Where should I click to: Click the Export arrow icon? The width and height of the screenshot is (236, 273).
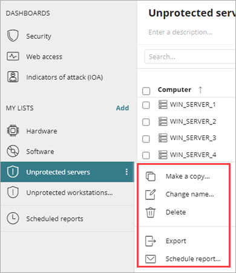click(x=151, y=241)
